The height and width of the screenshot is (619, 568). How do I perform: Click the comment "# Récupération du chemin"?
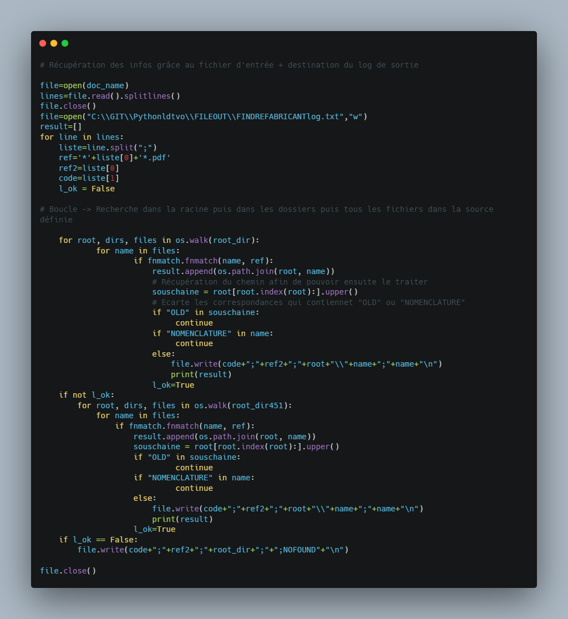[x=290, y=282]
